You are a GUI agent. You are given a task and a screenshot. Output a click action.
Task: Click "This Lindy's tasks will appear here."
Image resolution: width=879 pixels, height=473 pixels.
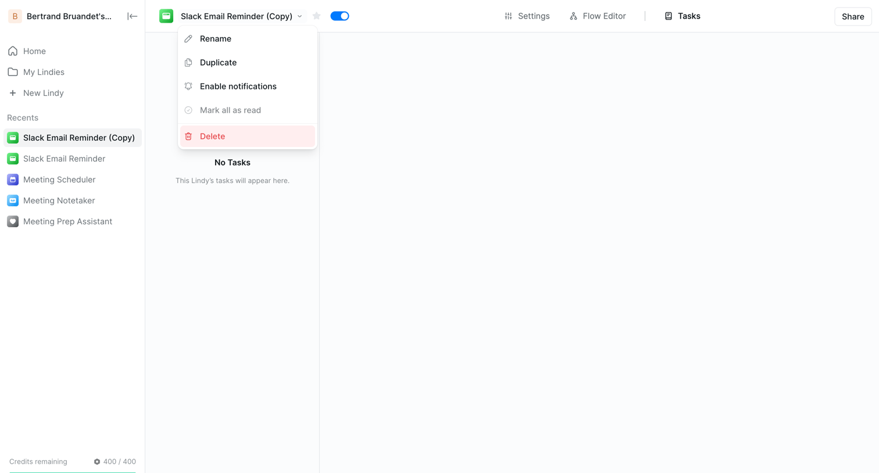[233, 181]
